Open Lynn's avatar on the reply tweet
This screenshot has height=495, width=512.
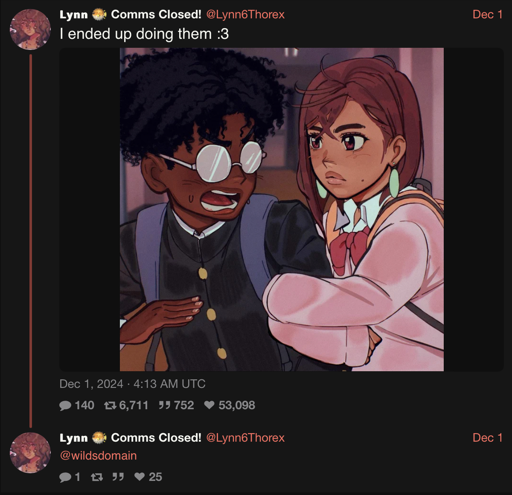[30, 453]
